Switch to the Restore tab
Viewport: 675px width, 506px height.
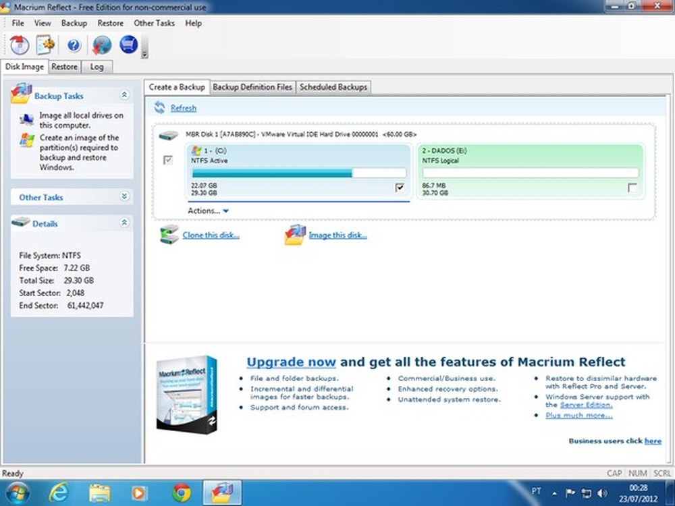(64, 67)
